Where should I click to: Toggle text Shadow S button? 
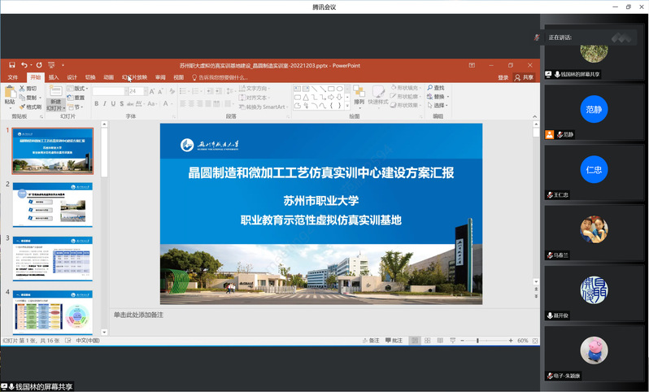point(121,103)
